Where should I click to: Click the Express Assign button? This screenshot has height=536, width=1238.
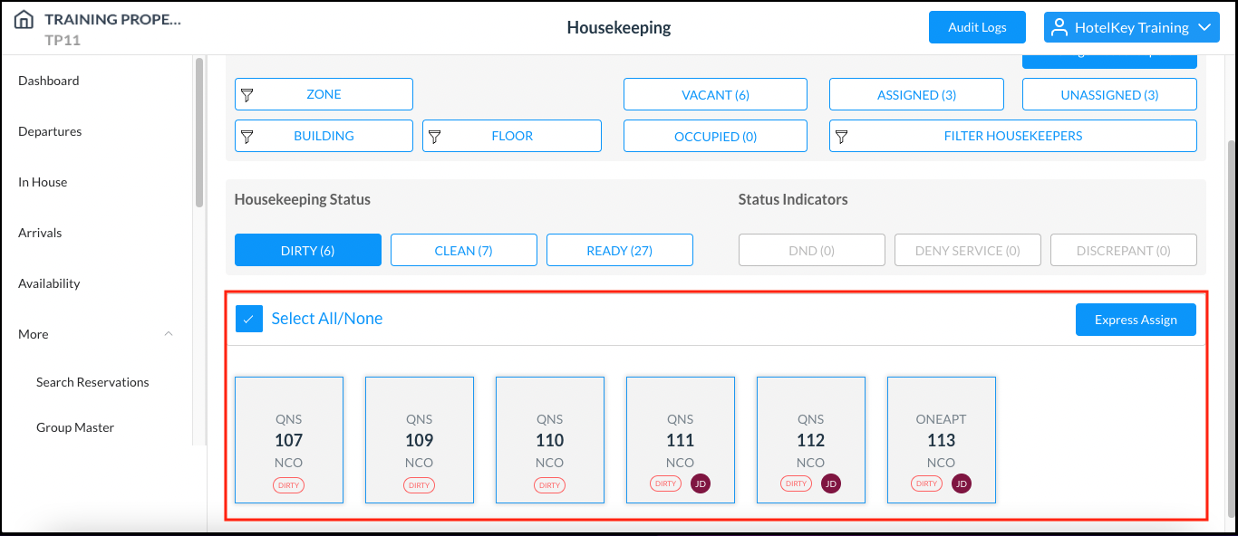[1136, 319]
